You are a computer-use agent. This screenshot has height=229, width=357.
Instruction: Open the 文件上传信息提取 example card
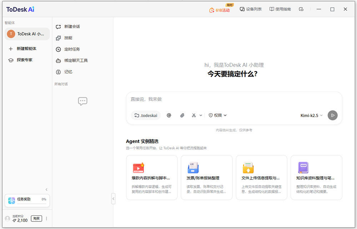click(x=261, y=178)
